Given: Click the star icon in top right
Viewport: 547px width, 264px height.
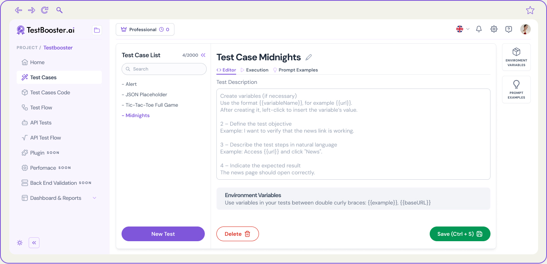Looking at the screenshot, I should [530, 10].
